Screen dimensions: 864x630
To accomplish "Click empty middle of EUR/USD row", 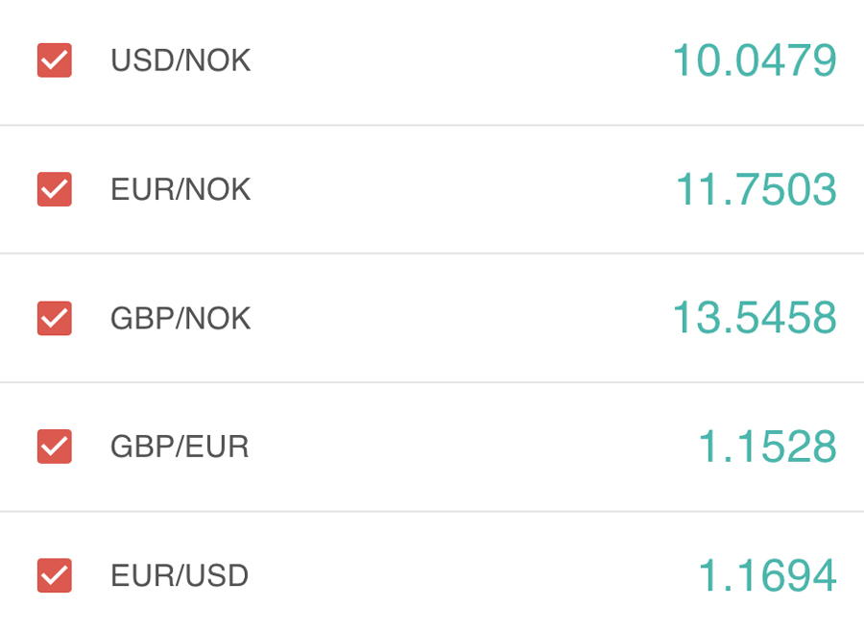I will (x=461, y=575).
